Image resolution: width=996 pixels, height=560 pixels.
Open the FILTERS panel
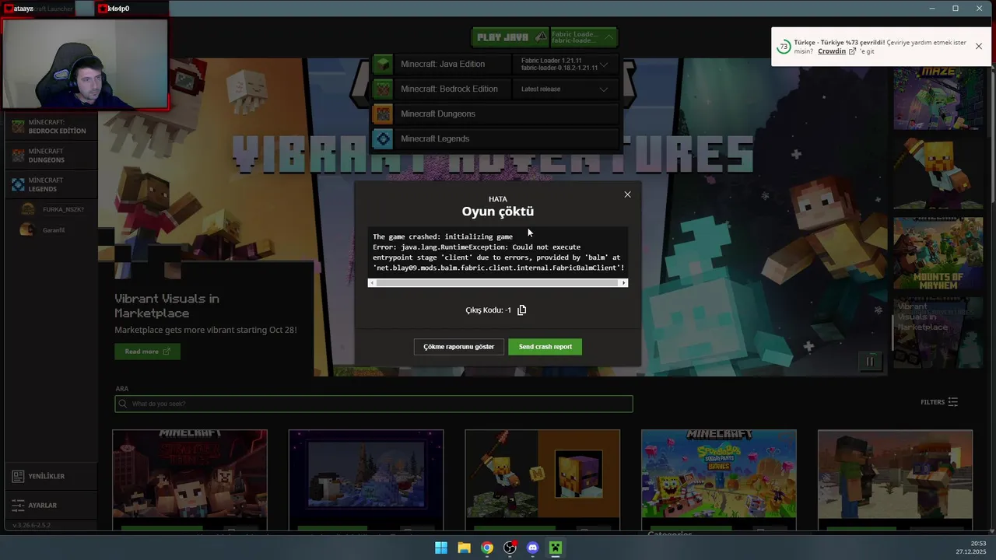coord(939,402)
